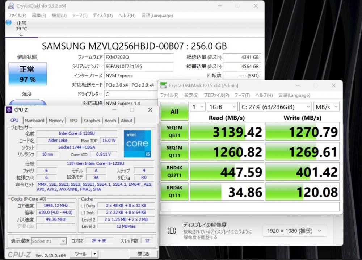362x260 pixels.
Task: Click the RND4K Q1T1 write result 120.08
Action: (x=302, y=192)
